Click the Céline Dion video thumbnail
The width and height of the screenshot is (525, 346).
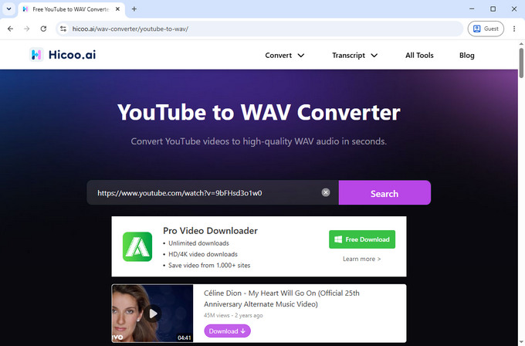coord(153,314)
